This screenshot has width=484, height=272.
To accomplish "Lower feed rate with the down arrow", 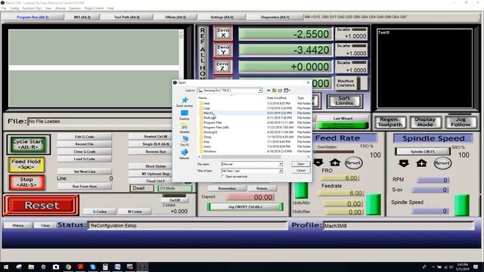I will pyautogui.click(x=318, y=162).
